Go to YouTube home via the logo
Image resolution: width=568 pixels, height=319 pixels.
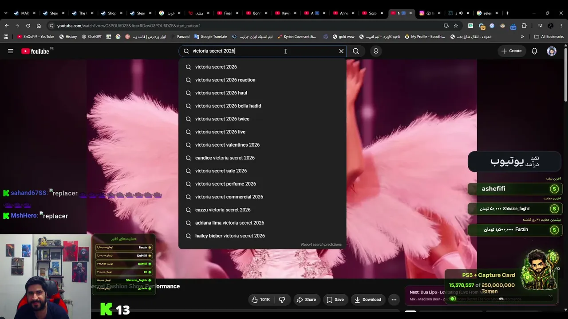(35, 51)
